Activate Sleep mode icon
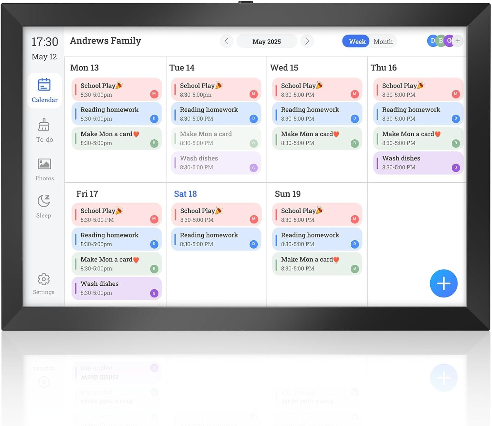 [x=44, y=206]
